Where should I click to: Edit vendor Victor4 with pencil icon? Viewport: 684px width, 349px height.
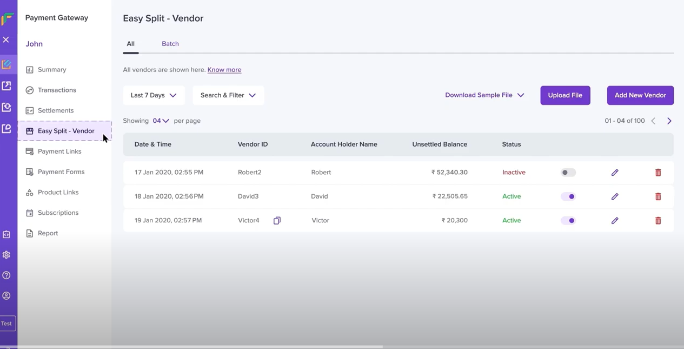point(615,221)
